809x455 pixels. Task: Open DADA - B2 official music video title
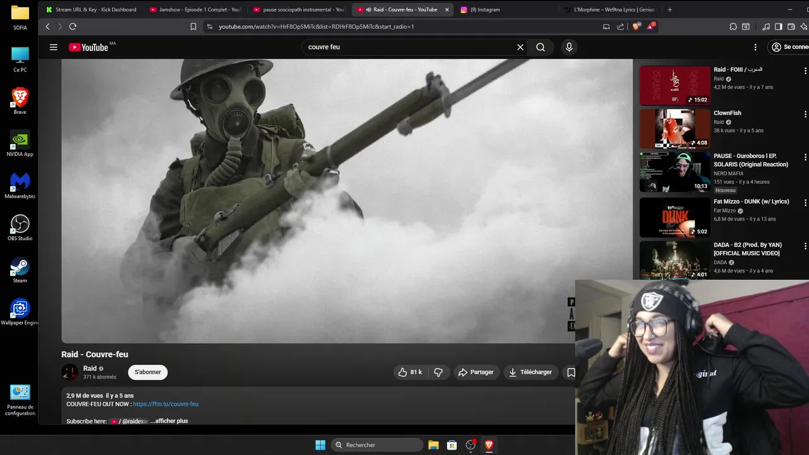(748, 249)
